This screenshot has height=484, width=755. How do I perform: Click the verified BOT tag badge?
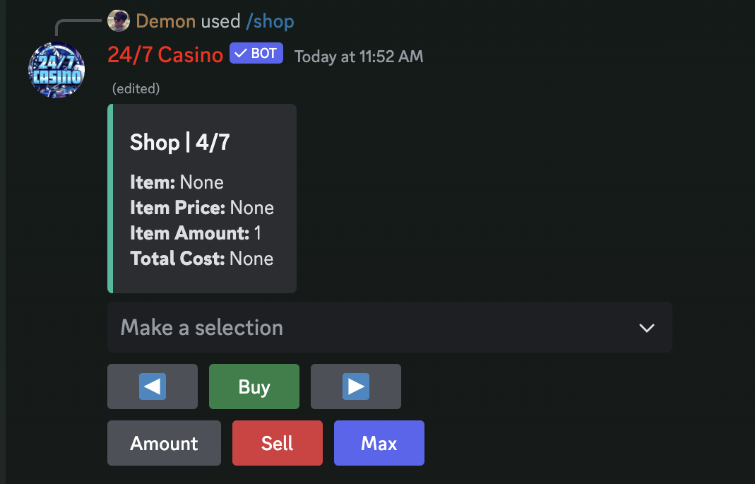pyautogui.click(x=256, y=54)
